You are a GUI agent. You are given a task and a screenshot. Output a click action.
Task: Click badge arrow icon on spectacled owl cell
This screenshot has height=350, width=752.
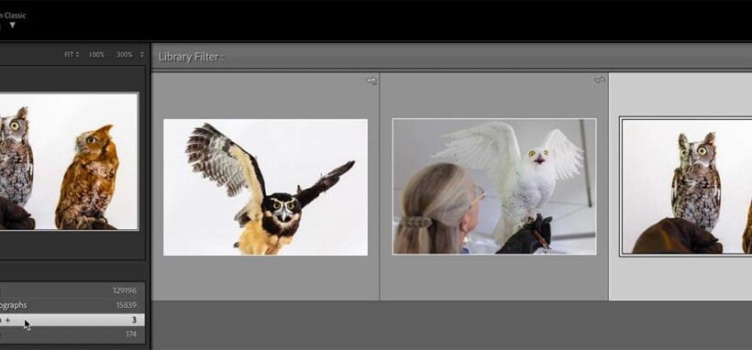coord(371,81)
